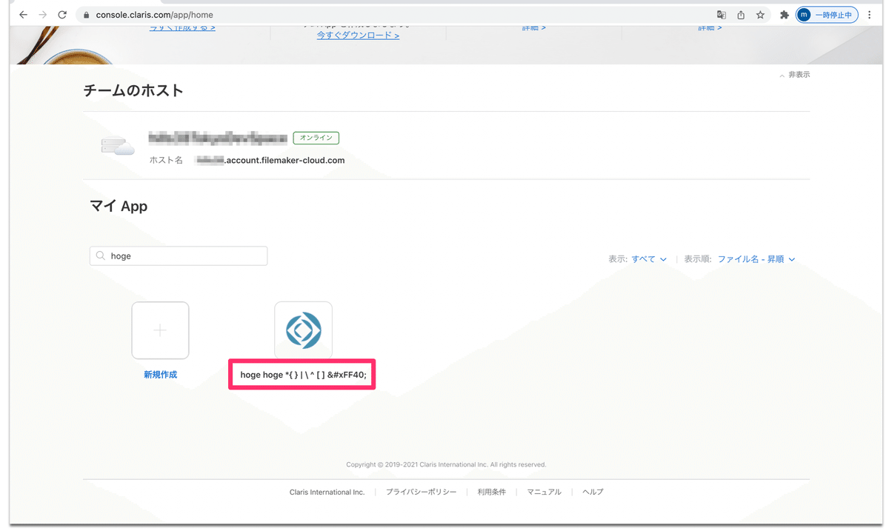Click the Google Translate icon in address bar

point(720,14)
